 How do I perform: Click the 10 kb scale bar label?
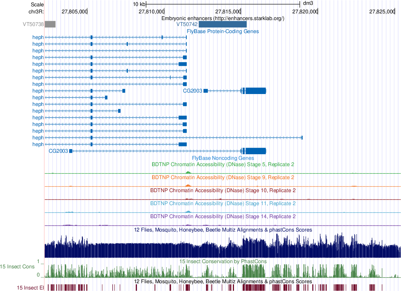pyautogui.click(x=139, y=4)
